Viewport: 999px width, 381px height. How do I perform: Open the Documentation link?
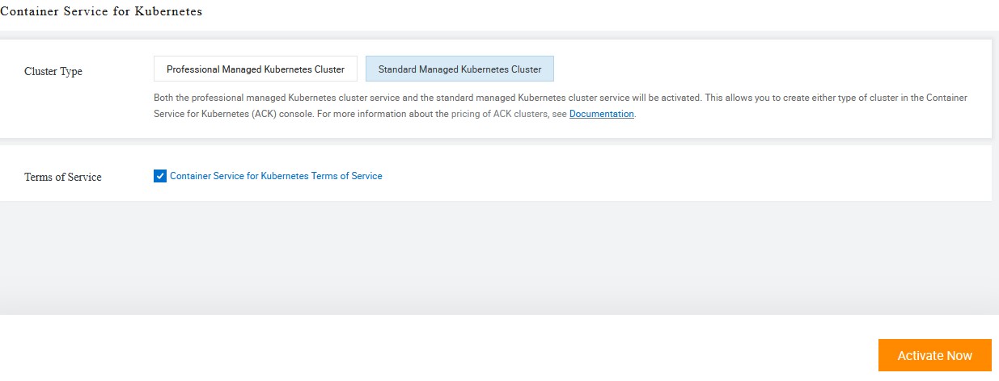pos(601,115)
